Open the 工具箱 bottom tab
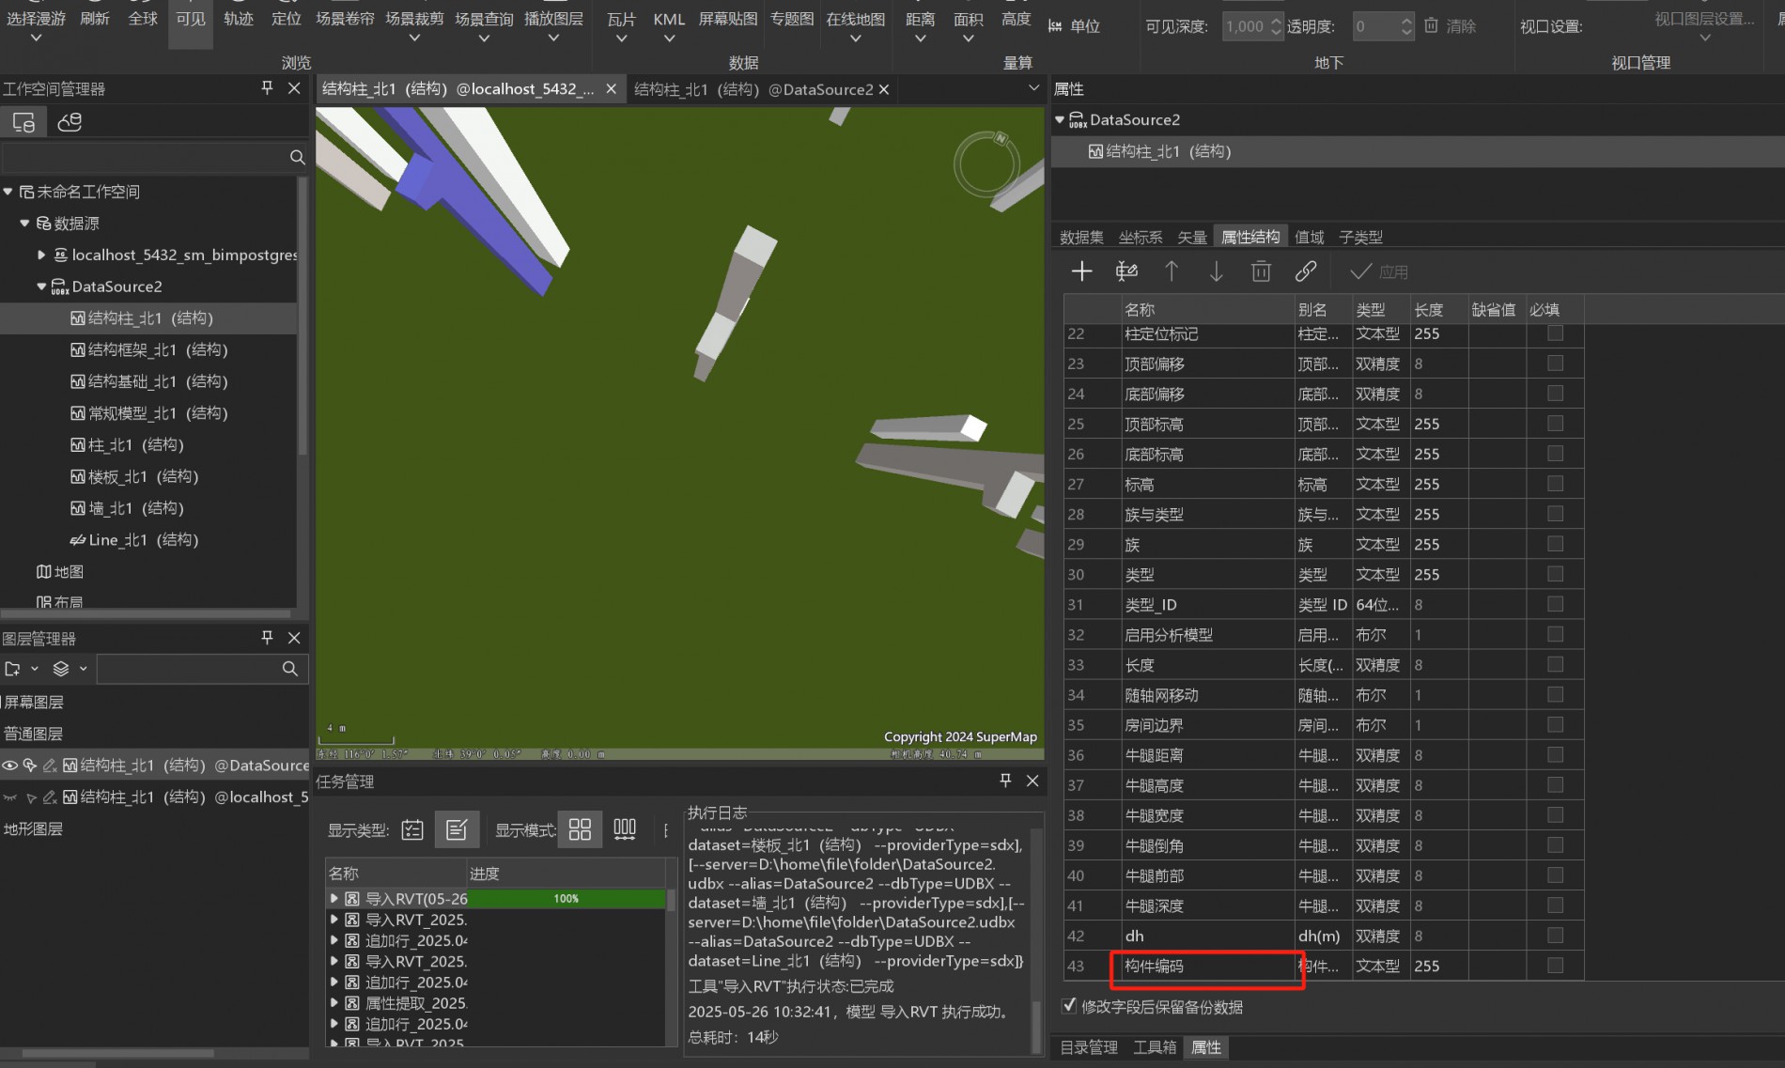The height and width of the screenshot is (1068, 1785). click(1155, 1047)
